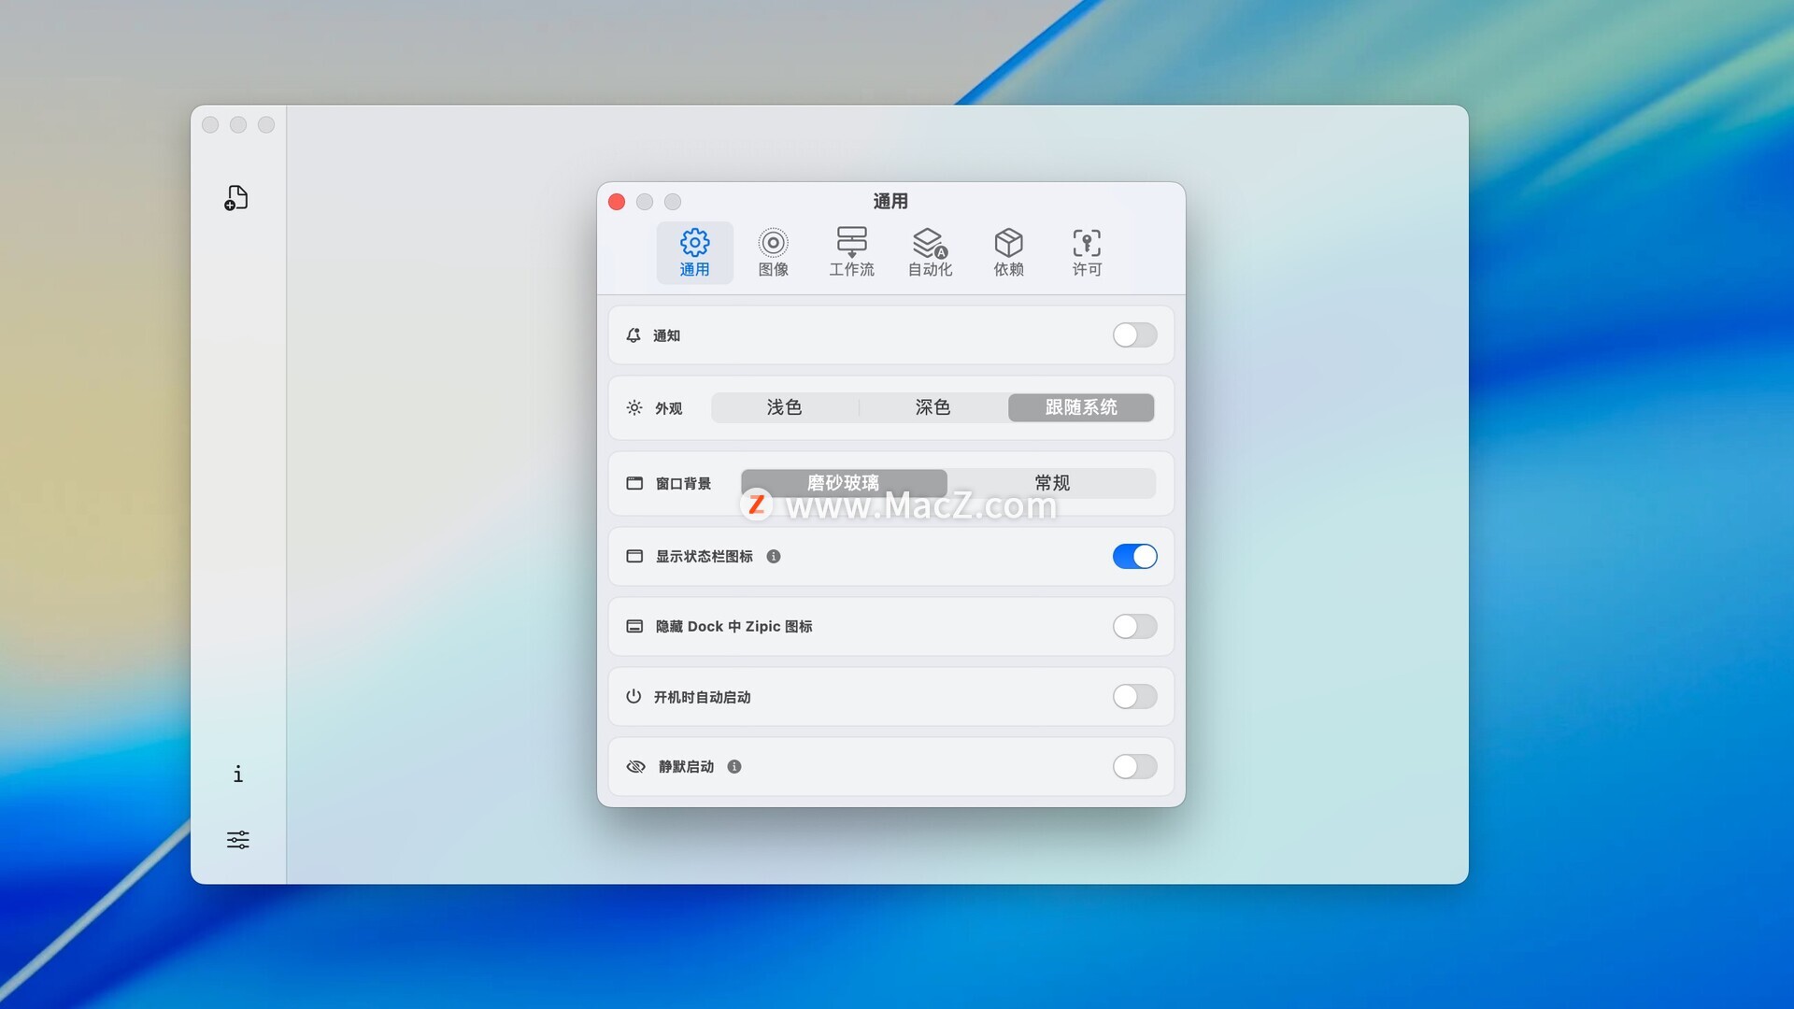Screen dimensions: 1794x1009
Task: Click the info "i" icon in sidebar
Action: click(237, 774)
